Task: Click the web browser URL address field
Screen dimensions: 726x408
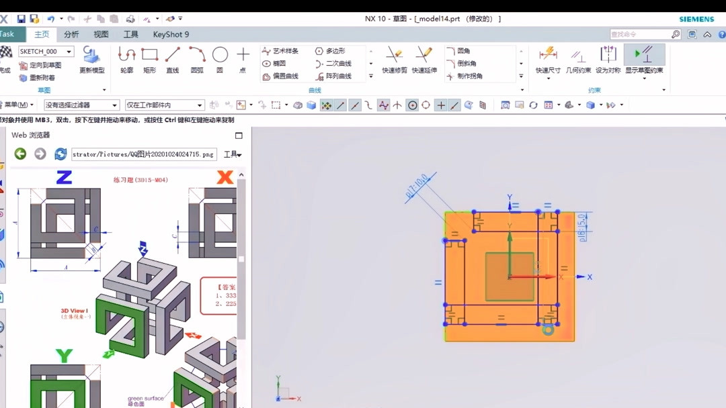Action: [x=144, y=154]
